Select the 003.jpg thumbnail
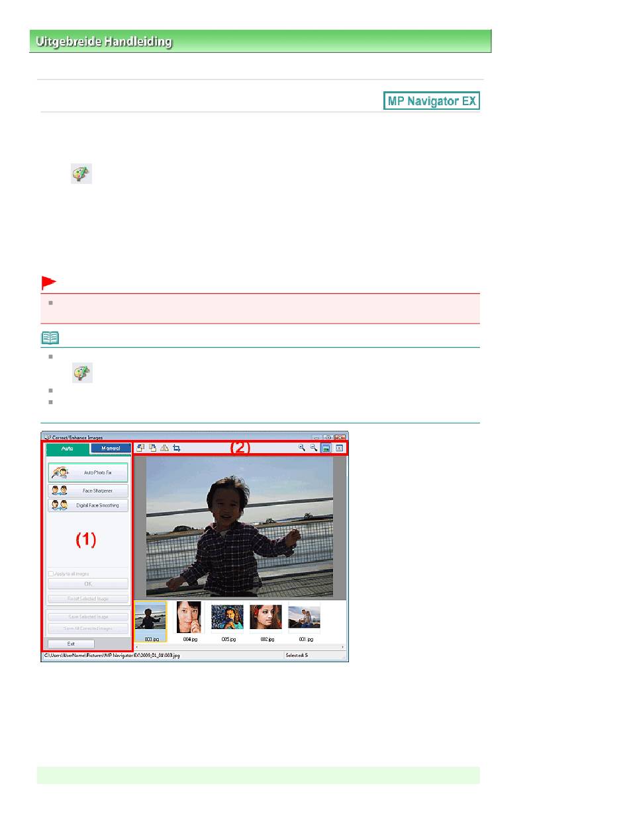 click(x=151, y=622)
